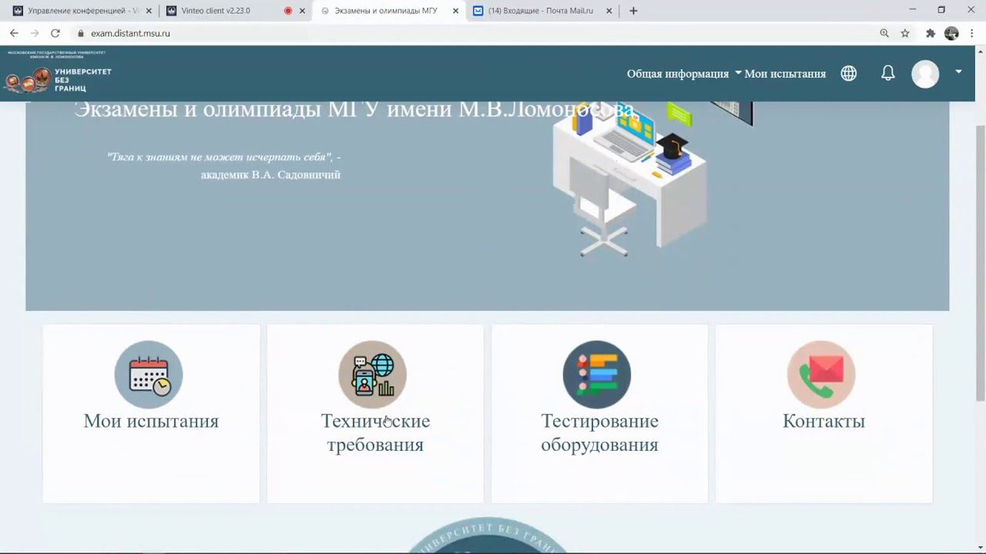Click the Мои испытания card title
This screenshot has height=554, width=986.
151,421
